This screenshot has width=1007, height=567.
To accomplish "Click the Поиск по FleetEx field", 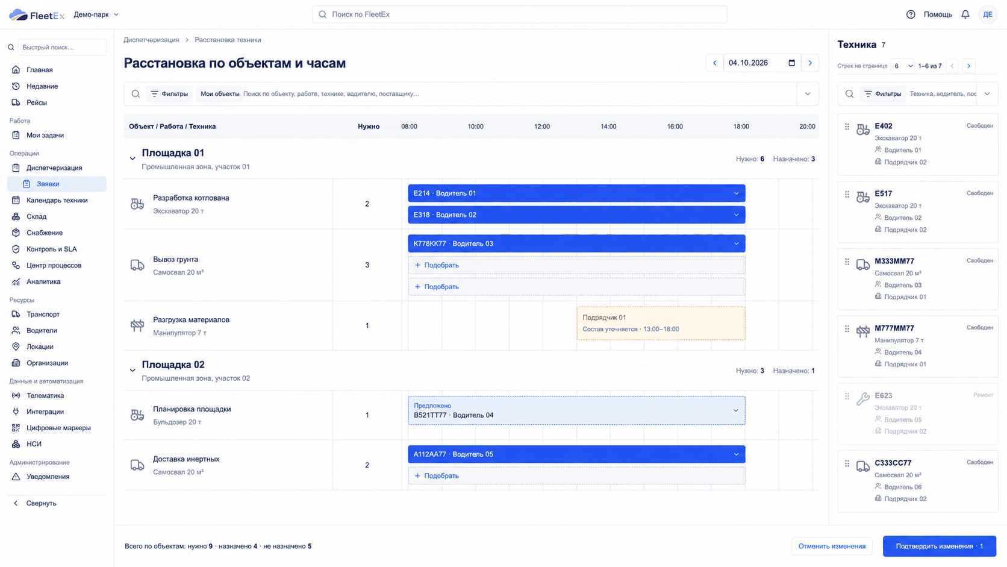I will point(519,14).
